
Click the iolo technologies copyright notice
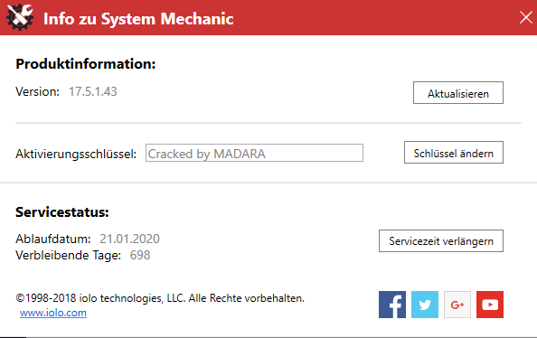(x=160, y=298)
